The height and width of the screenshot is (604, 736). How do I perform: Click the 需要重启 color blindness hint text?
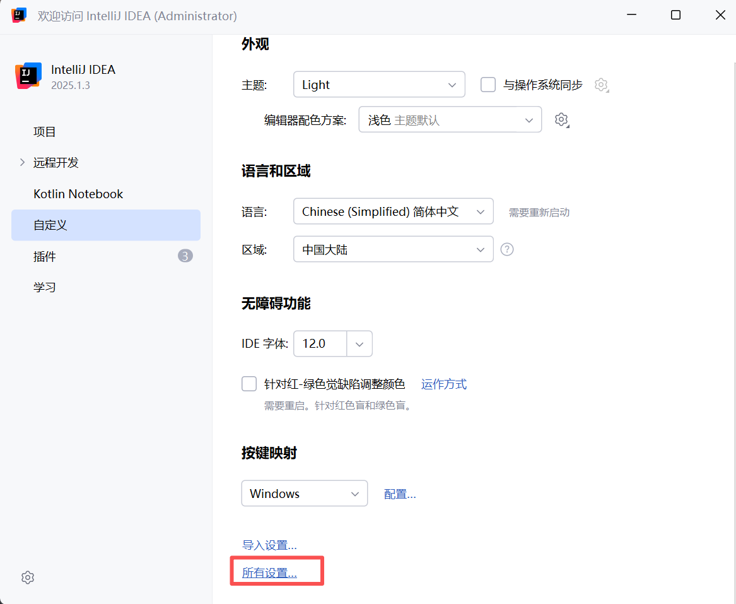pyautogui.click(x=339, y=405)
